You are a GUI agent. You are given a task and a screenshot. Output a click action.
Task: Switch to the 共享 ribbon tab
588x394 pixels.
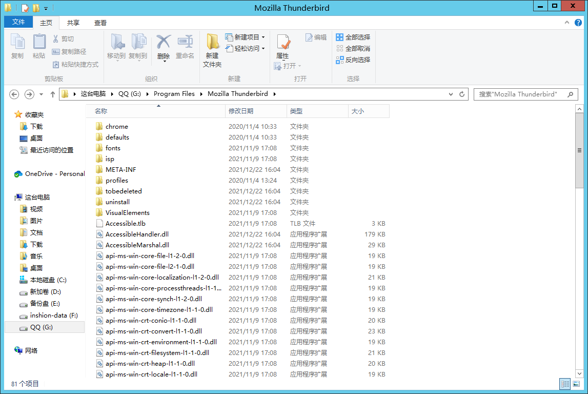tap(73, 23)
